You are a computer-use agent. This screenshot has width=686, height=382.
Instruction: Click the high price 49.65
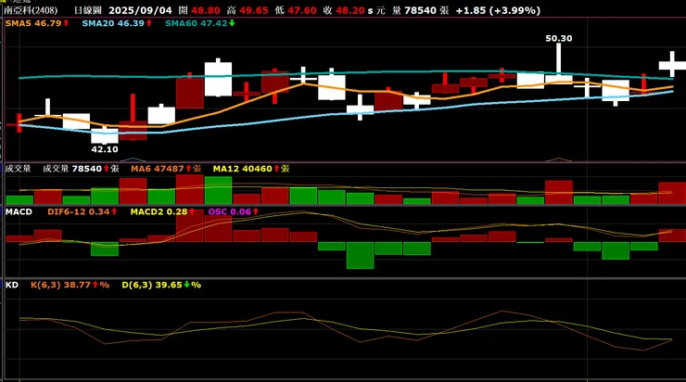[254, 10]
